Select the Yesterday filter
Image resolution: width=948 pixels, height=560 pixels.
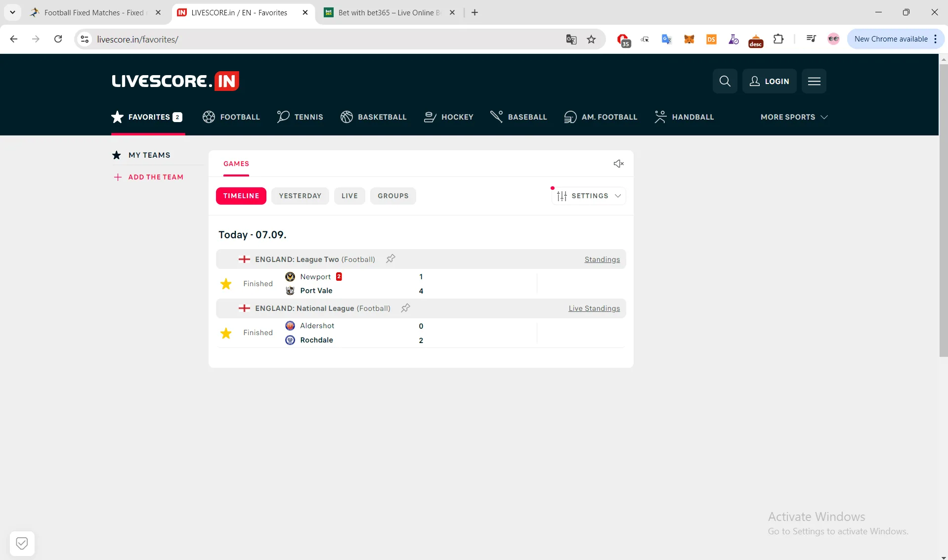pyautogui.click(x=300, y=196)
